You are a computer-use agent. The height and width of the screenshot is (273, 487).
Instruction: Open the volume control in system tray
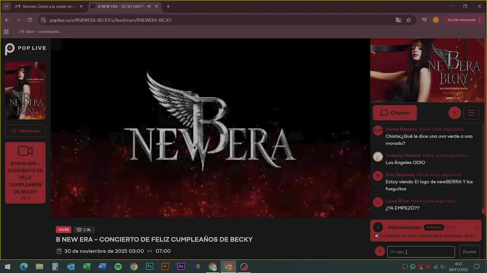(443, 267)
